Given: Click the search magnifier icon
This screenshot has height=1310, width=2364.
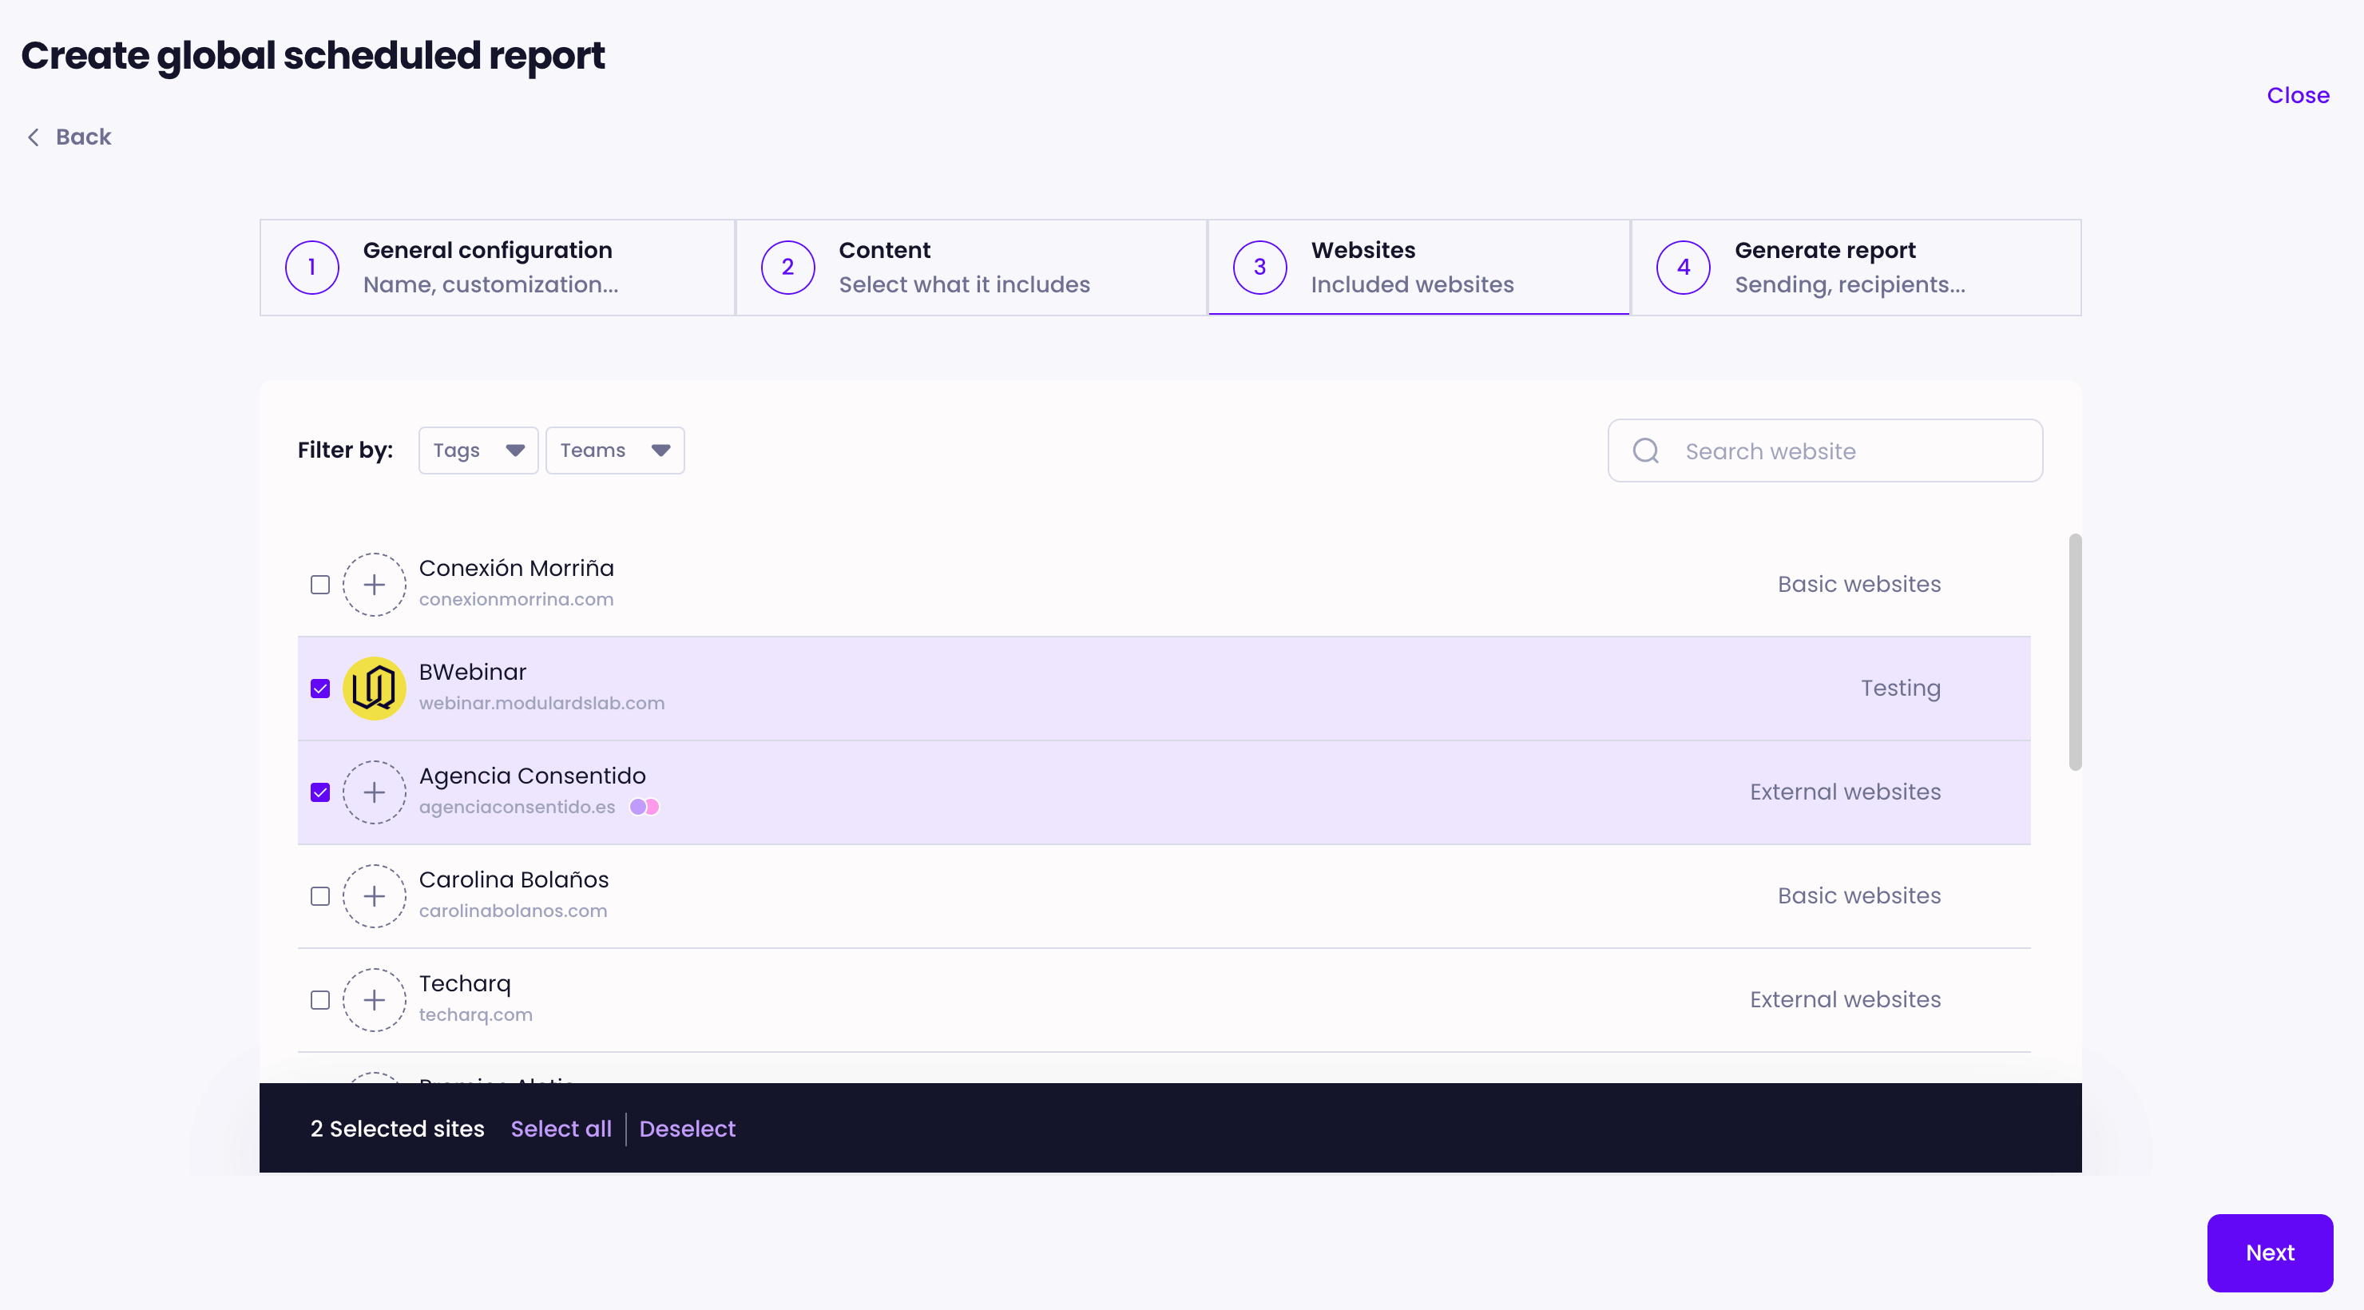Looking at the screenshot, I should tap(1645, 451).
